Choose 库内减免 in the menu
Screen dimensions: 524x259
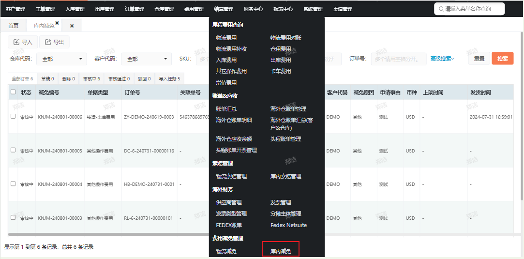click(281, 251)
